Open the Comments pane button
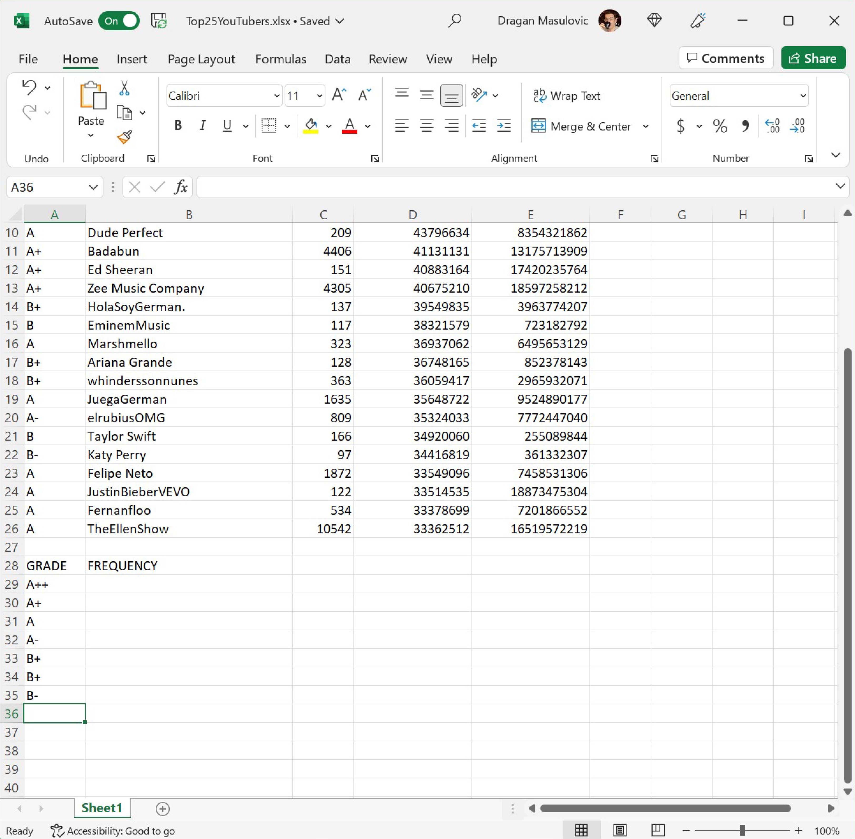Viewport: 855px width, 839px height. tap(726, 58)
